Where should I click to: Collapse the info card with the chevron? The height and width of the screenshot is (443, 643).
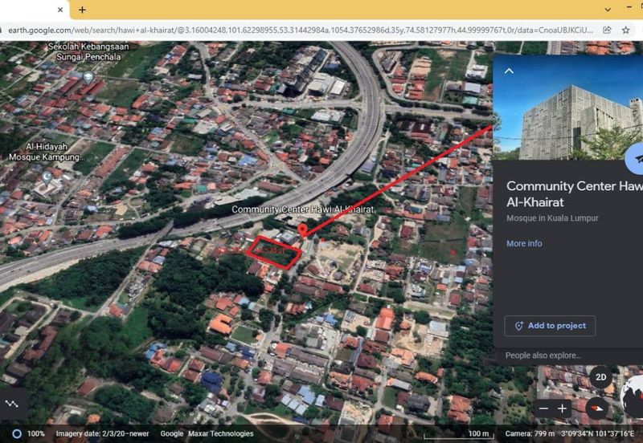(x=508, y=71)
